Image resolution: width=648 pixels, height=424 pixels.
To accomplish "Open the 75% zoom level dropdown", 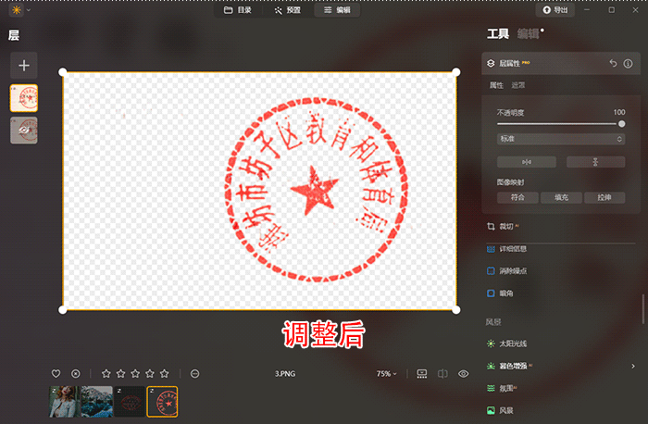I will [386, 373].
